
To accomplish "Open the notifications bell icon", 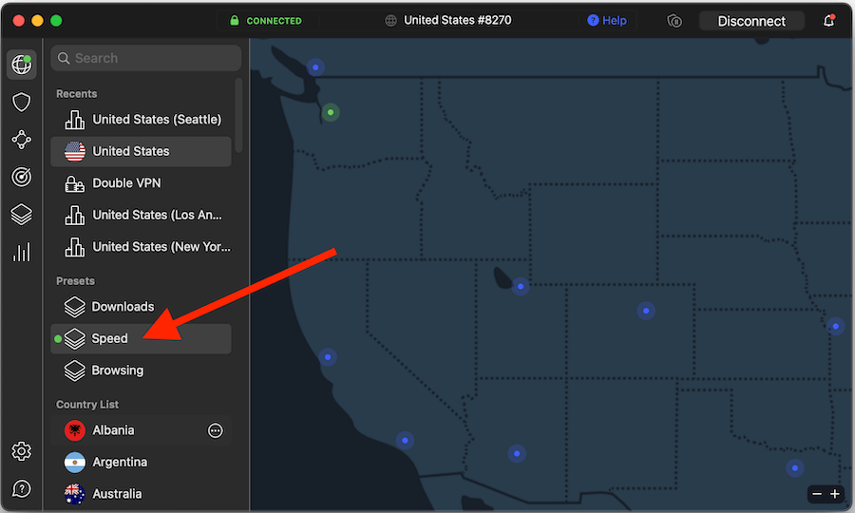I will point(828,21).
